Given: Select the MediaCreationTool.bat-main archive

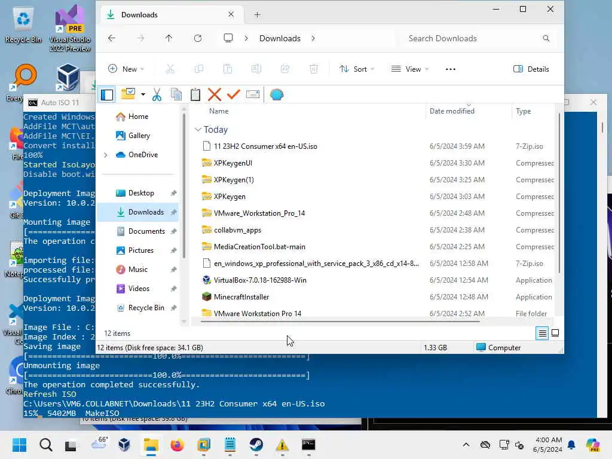Looking at the screenshot, I should (259, 247).
